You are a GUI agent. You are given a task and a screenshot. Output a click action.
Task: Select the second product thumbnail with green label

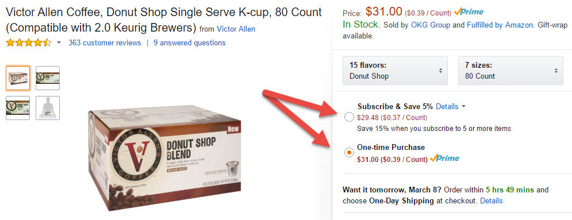tap(48, 78)
